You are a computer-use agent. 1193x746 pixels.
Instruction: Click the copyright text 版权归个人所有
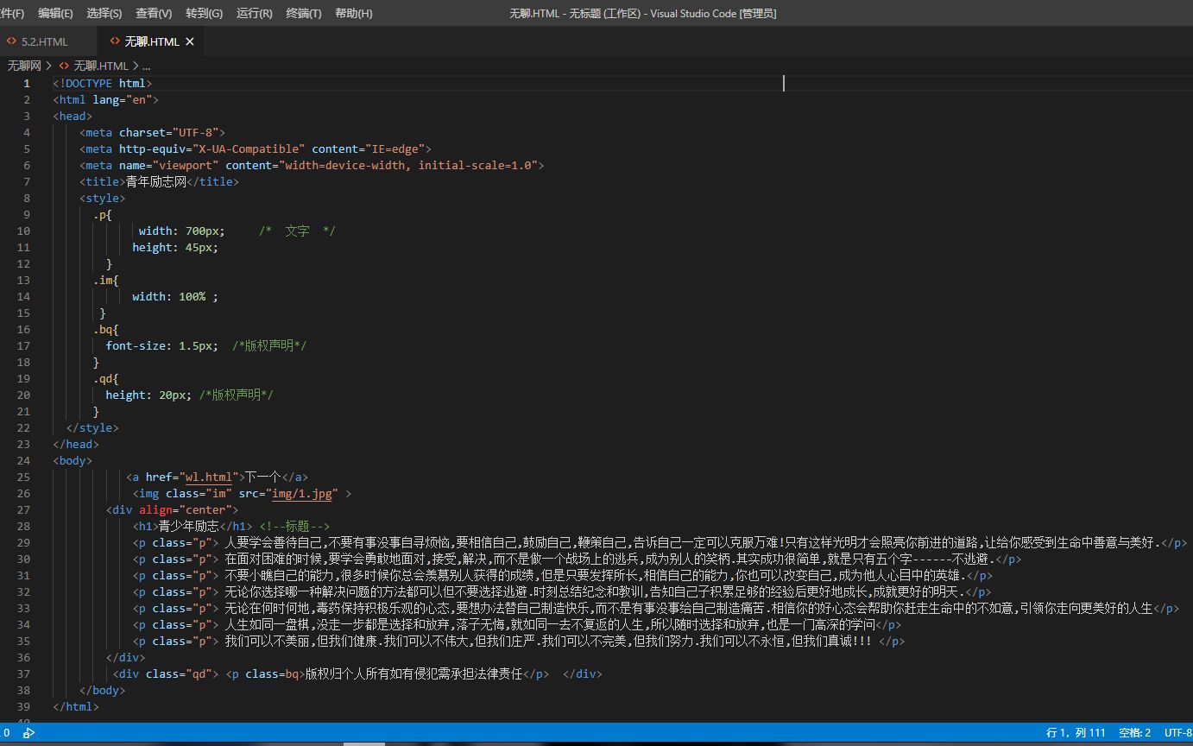[x=414, y=673]
